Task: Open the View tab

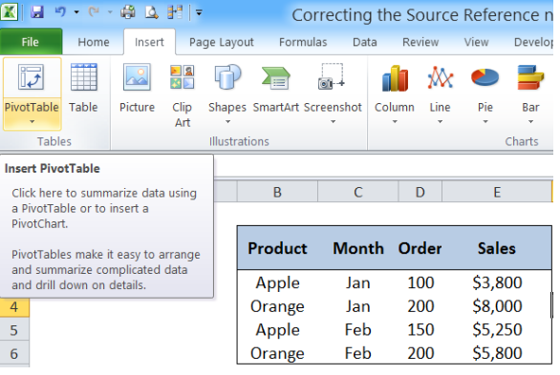Action: pyautogui.click(x=476, y=42)
